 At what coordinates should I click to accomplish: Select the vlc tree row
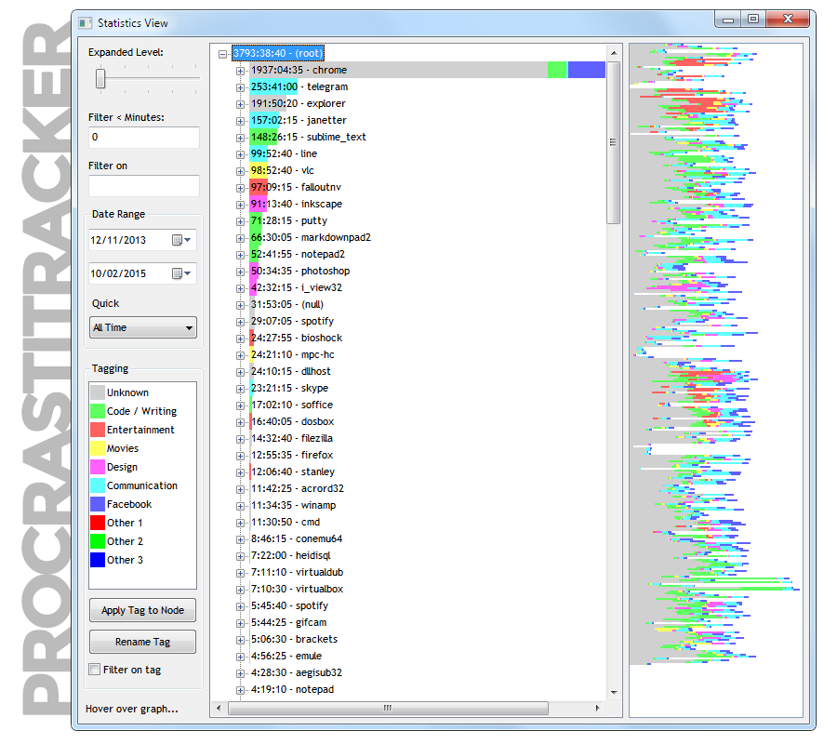coord(283,171)
